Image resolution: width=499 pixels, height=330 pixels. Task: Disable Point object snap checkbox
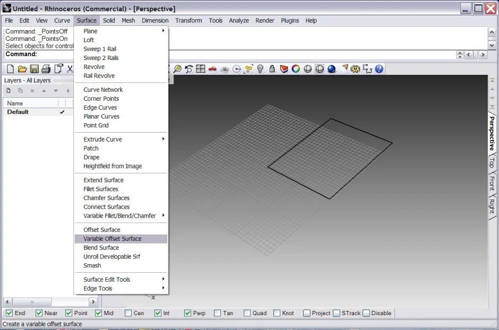[x=68, y=313]
